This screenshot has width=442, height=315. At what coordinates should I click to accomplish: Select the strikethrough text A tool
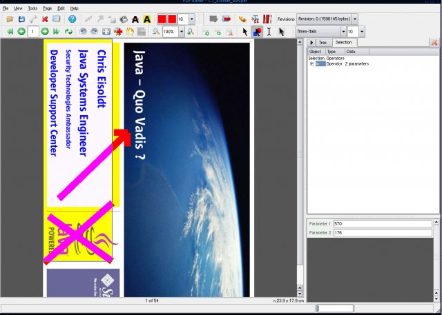(x=135, y=19)
